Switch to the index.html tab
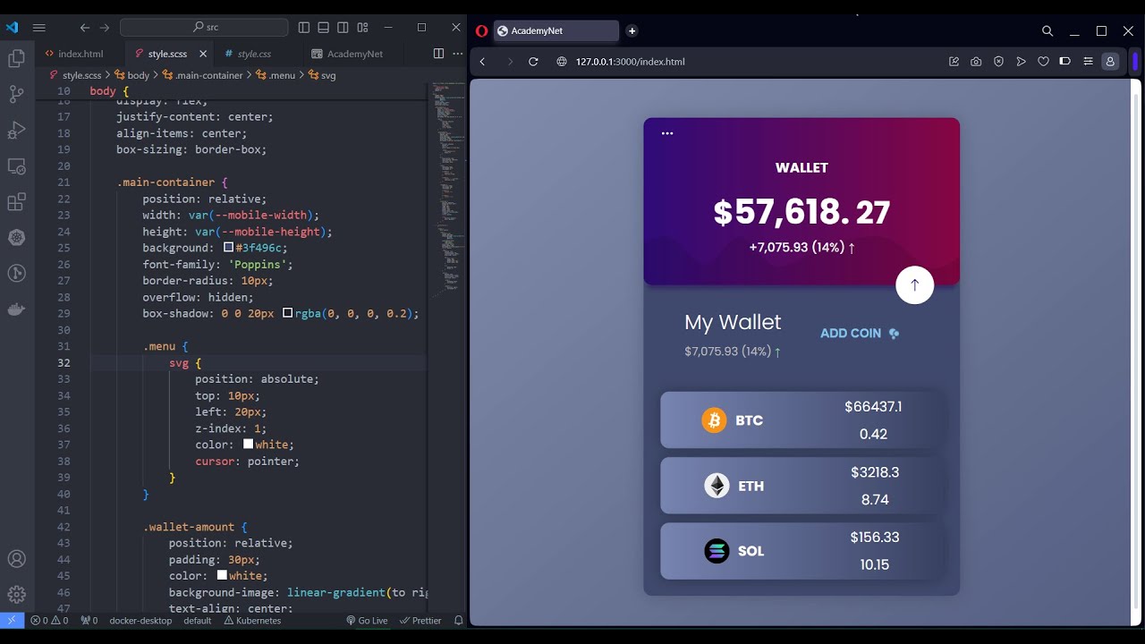Screen dimensions: 1145x644 point(73,54)
